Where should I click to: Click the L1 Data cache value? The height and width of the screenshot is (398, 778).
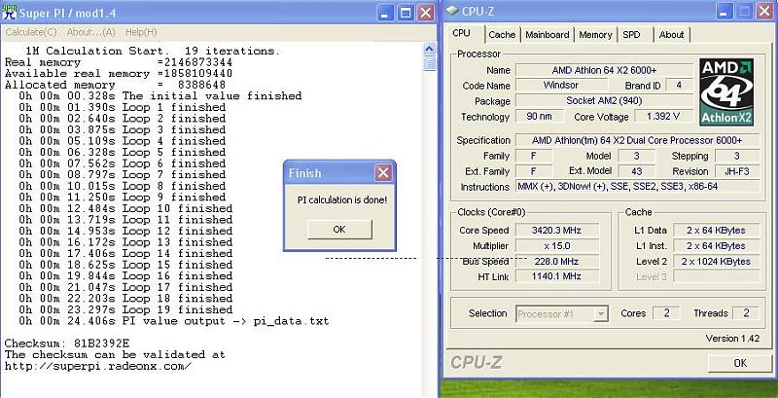716,231
